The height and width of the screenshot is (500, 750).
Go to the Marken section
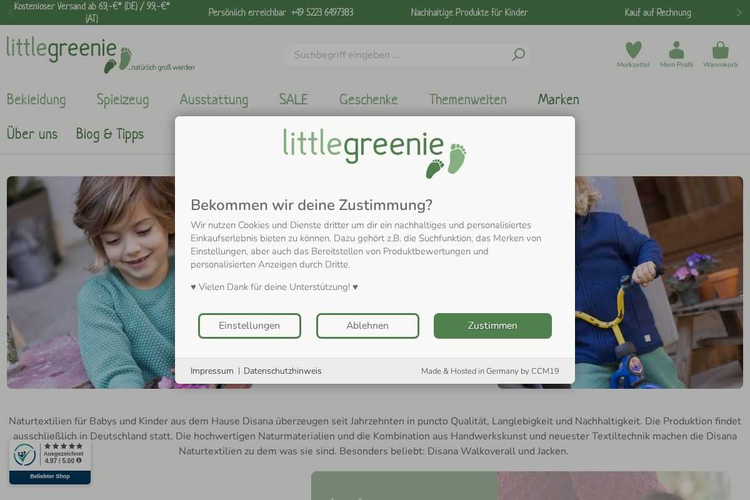[558, 99]
